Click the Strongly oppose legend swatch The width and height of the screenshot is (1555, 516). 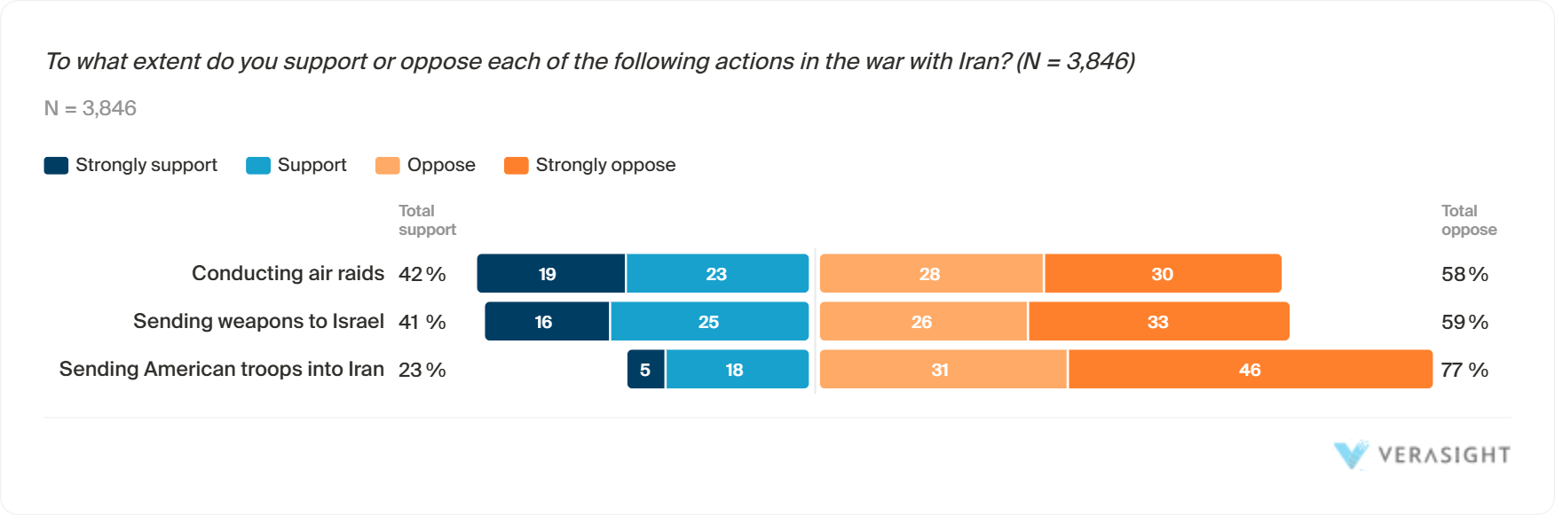(x=516, y=166)
